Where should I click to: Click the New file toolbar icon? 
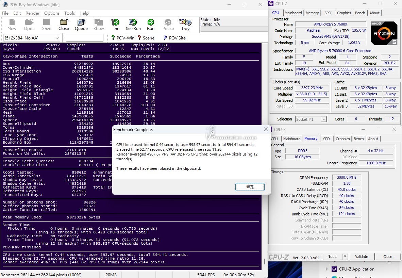coord(12,24)
